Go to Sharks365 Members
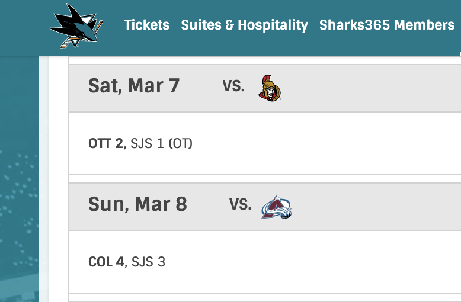Viewport: 461px width, 302px height. click(x=387, y=25)
